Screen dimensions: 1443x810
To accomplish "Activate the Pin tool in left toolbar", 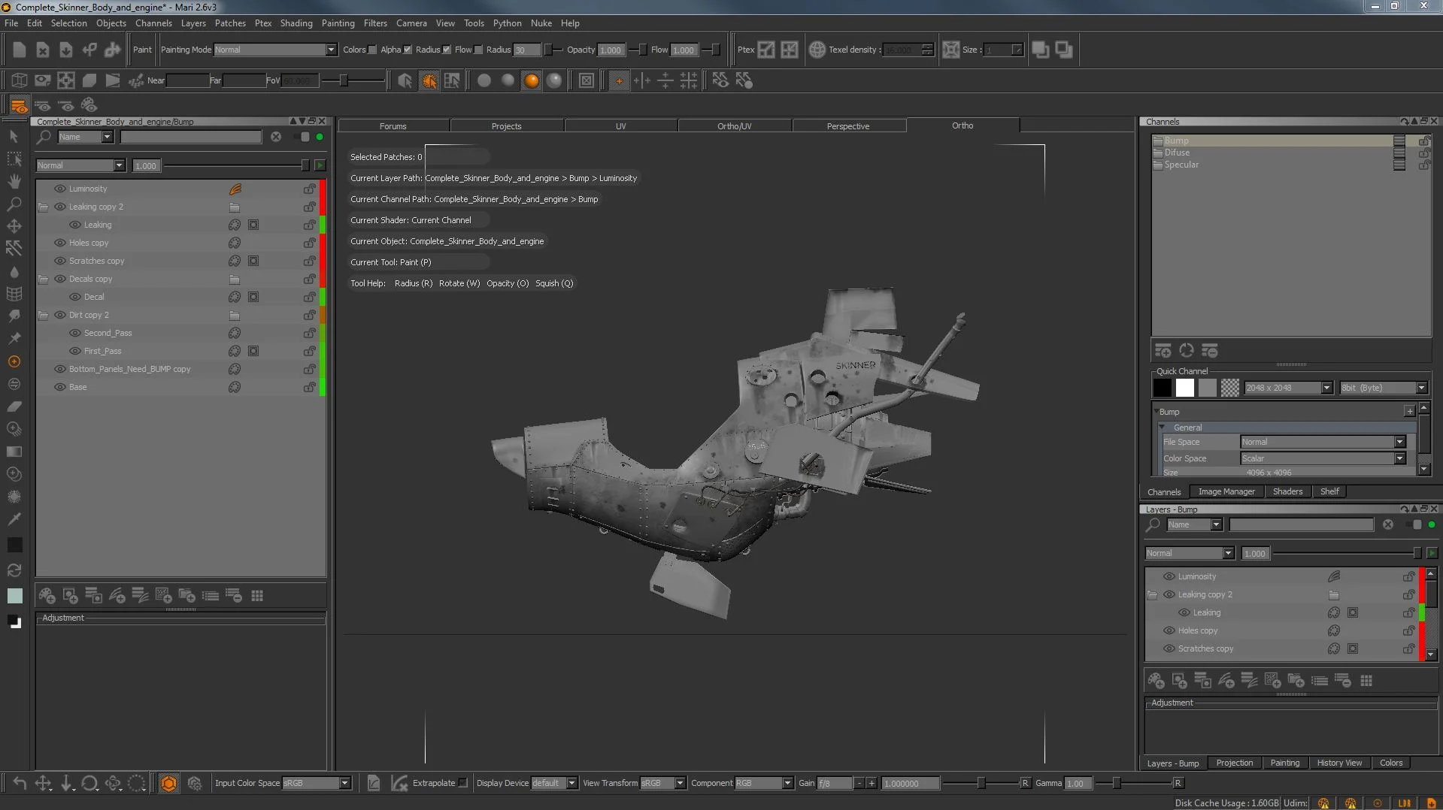I will pos(14,339).
